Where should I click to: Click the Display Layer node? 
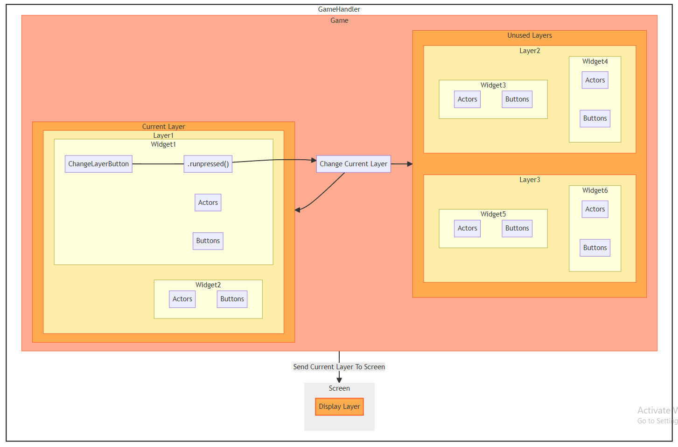pyautogui.click(x=339, y=406)
